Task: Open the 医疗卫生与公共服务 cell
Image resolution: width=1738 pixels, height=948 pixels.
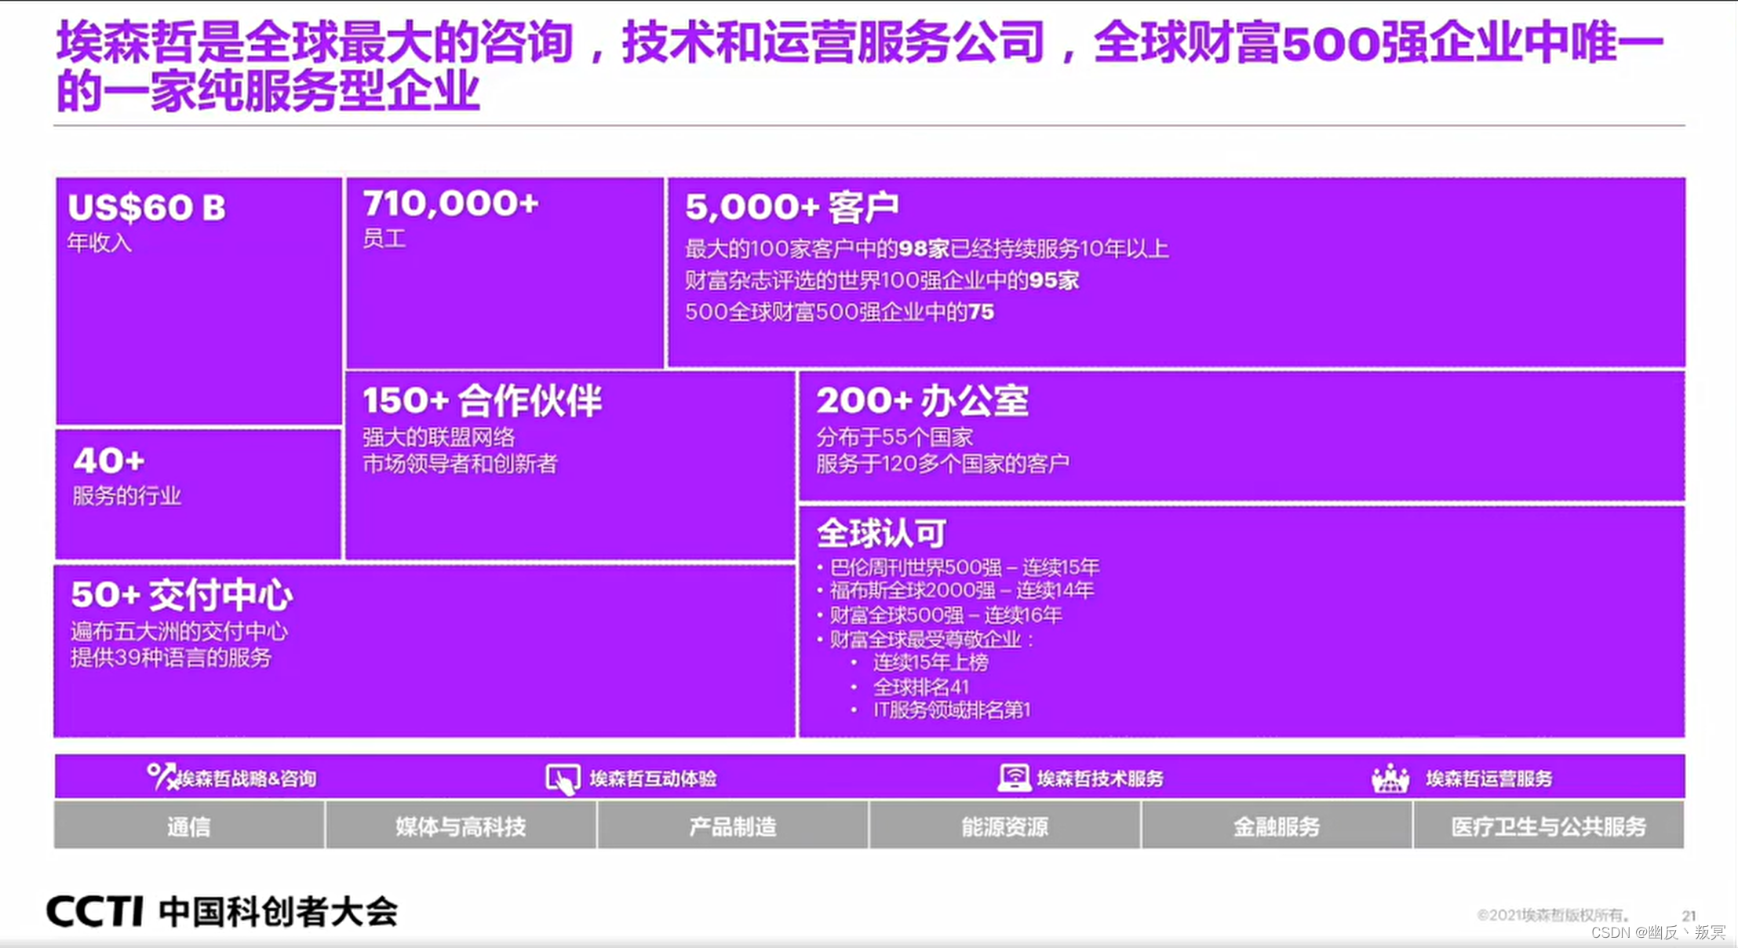Action: tap(1548, 826)
